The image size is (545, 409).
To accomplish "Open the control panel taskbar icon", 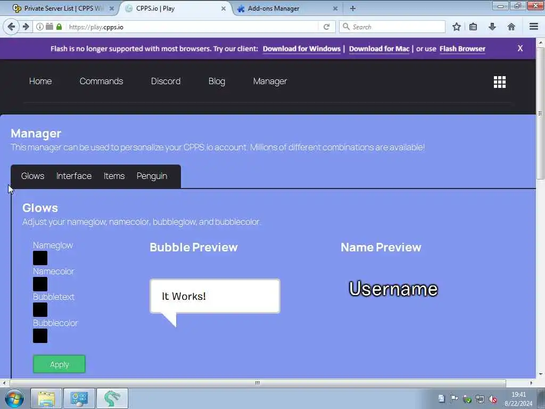I will [x=79, y=398].
